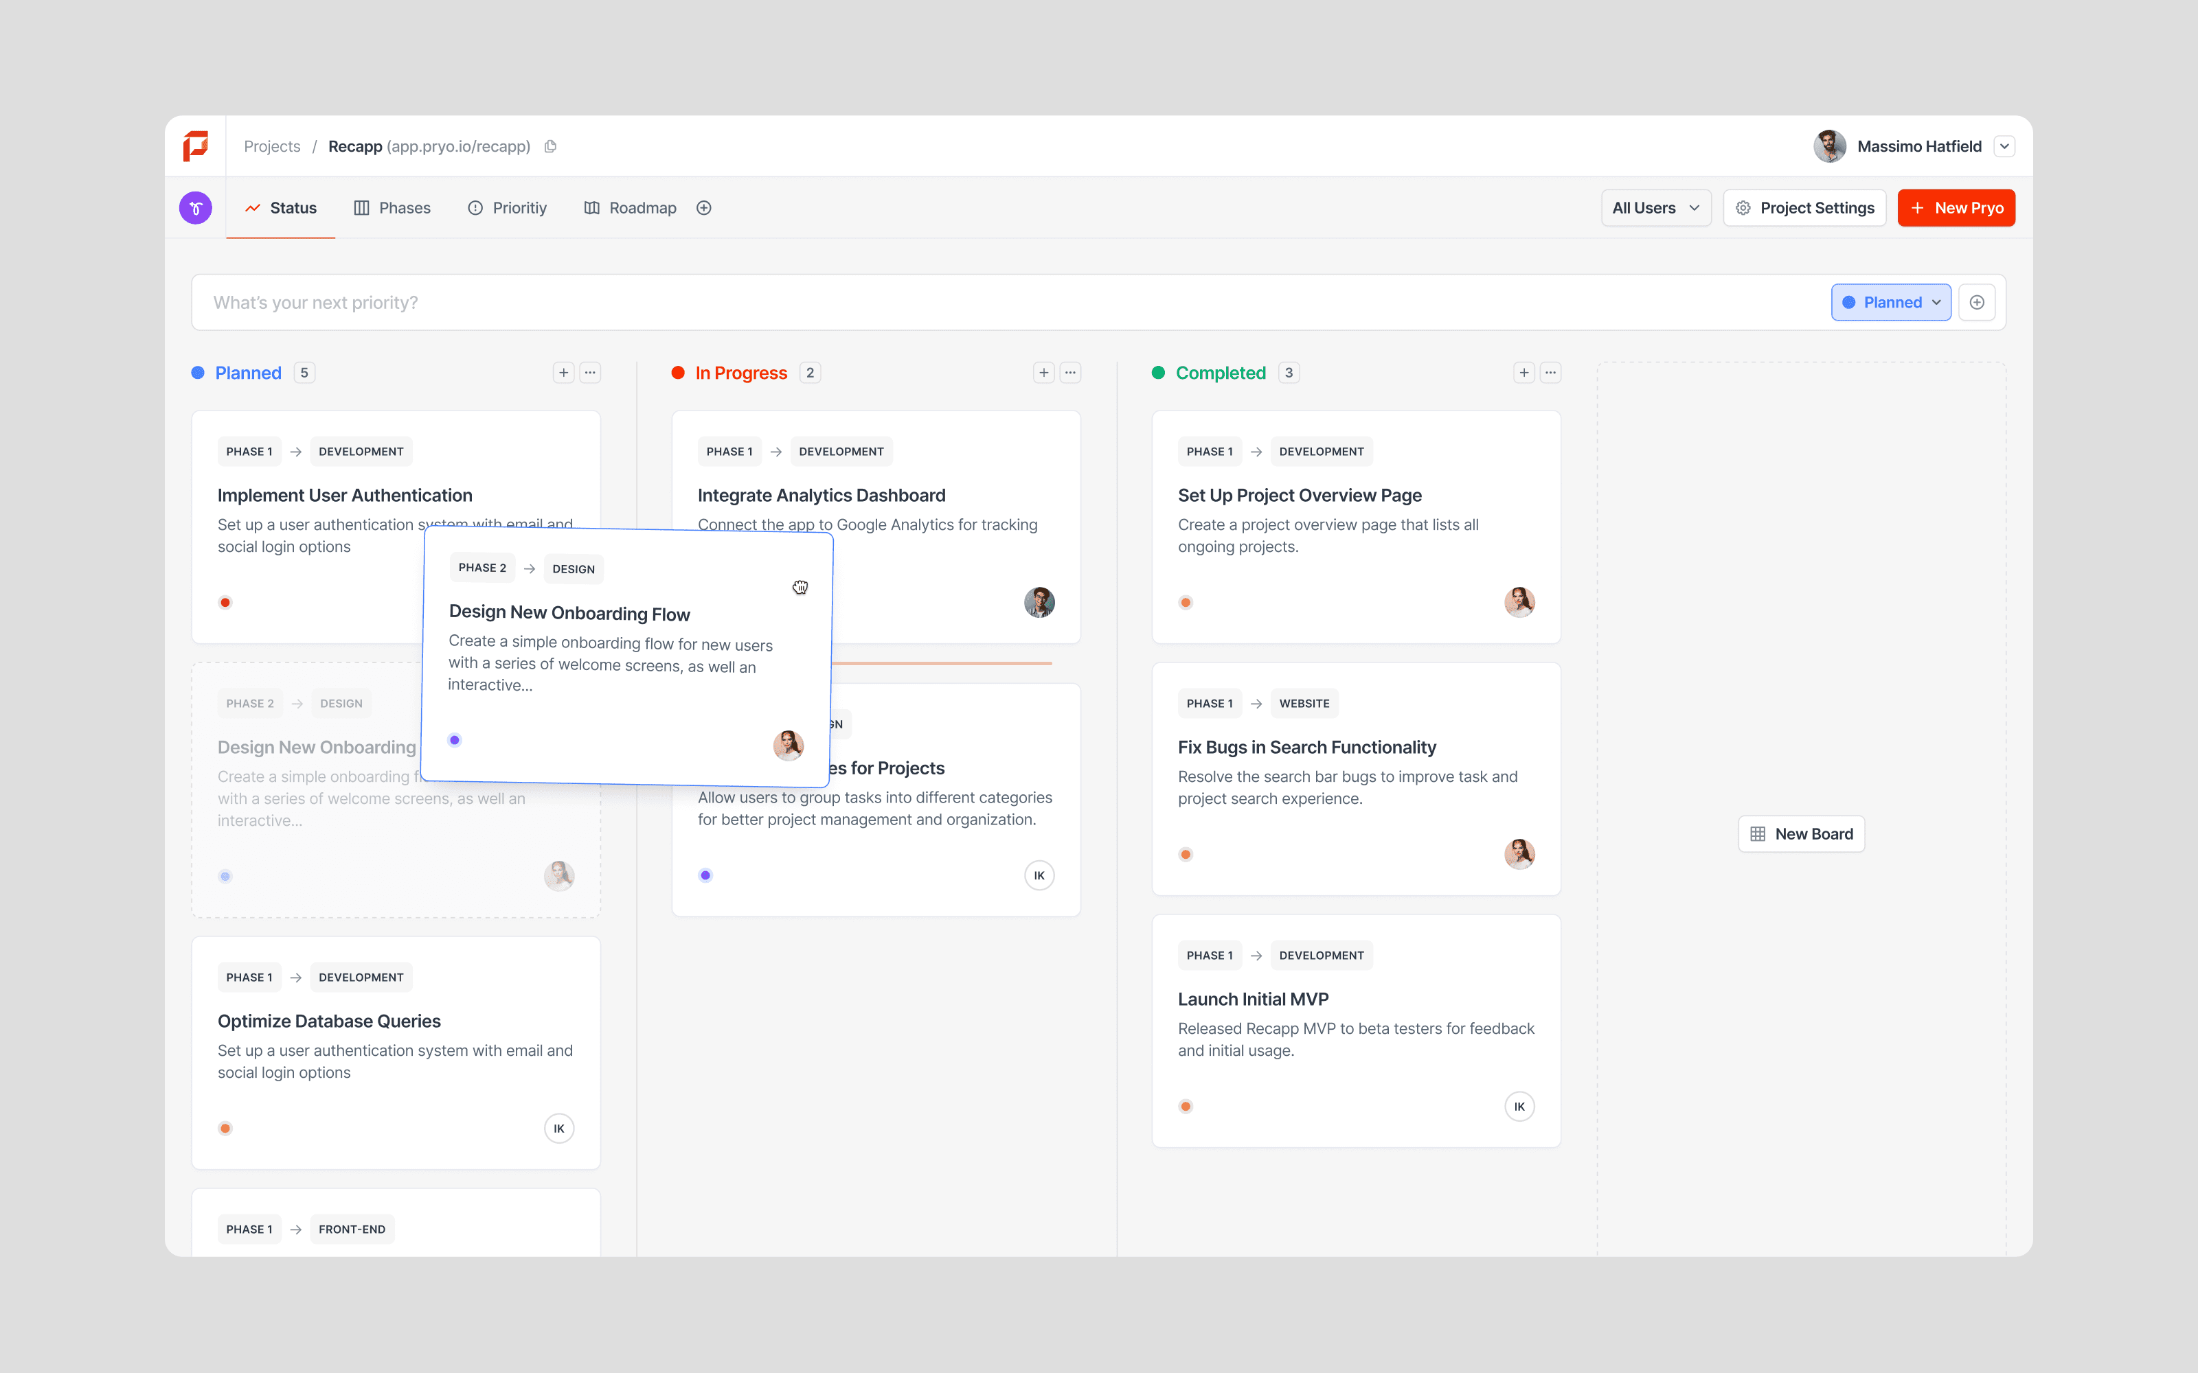Viewport: 2198px width, 1373px height.
Task: Click the add circle icon beside Planned dropdown
Action: [x=1976, y=302]
